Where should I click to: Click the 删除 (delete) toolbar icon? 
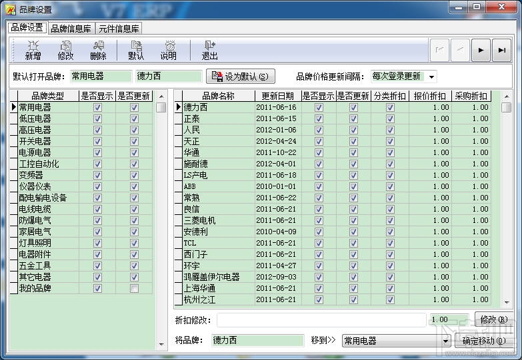click(x=98, y=51)
